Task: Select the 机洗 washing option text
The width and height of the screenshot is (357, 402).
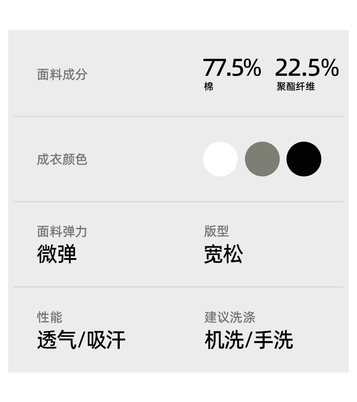Action: click(224, 340)
